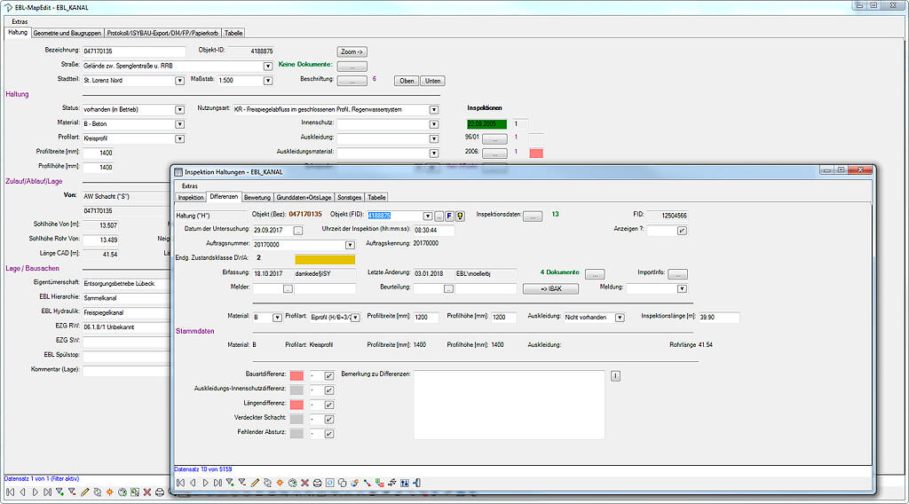The height and width of the screenshot is (504, 909).
Task: Expand the Nutzungsart dropdown
Action: (433, 110)
